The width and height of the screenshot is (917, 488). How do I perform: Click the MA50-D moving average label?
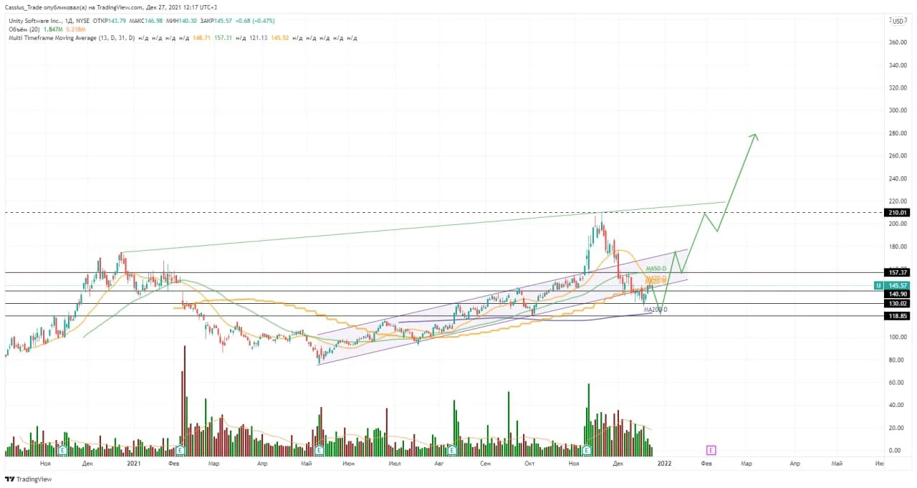pyautogui.click(x=656, y=269)
